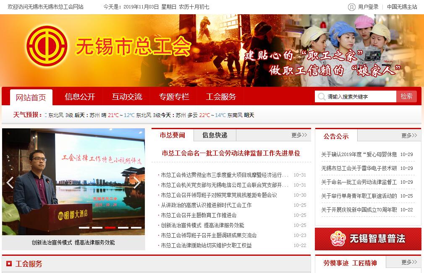Open the 中国无锡主站 link

[x=402, y=7]
